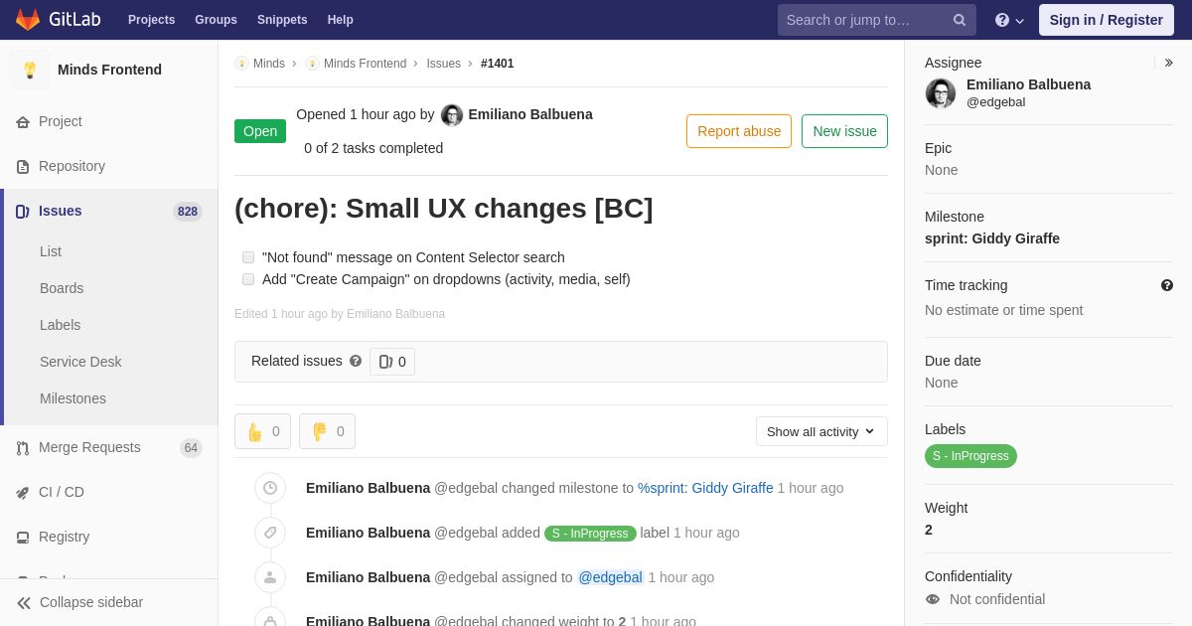Open the Time tracking help icon
This screenshot has width=1192, height=626.
point(1167,285)
